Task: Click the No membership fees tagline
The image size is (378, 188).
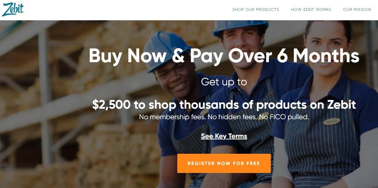Action: click(224, 117)
